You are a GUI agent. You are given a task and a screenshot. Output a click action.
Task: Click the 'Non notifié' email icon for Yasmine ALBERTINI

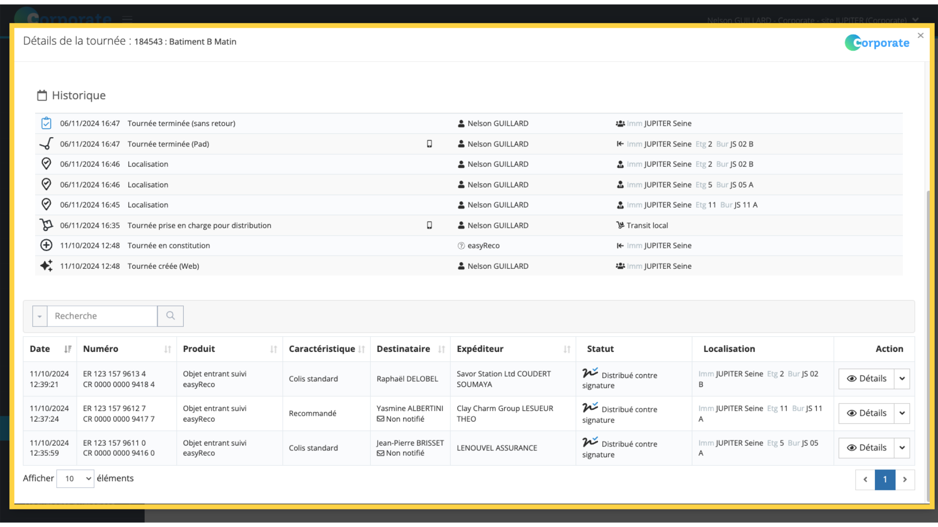[x=380, y=418]
